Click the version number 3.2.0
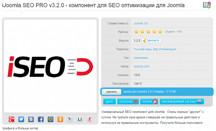This screenshot has height=131, width=216. point(137,40)
